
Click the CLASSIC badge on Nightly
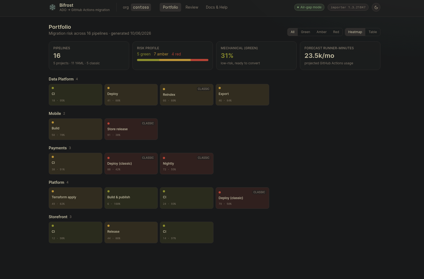[x=204, y=158]
